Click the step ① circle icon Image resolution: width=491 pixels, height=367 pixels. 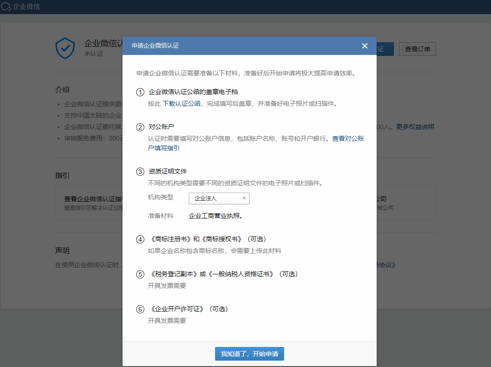click(140, 92)
